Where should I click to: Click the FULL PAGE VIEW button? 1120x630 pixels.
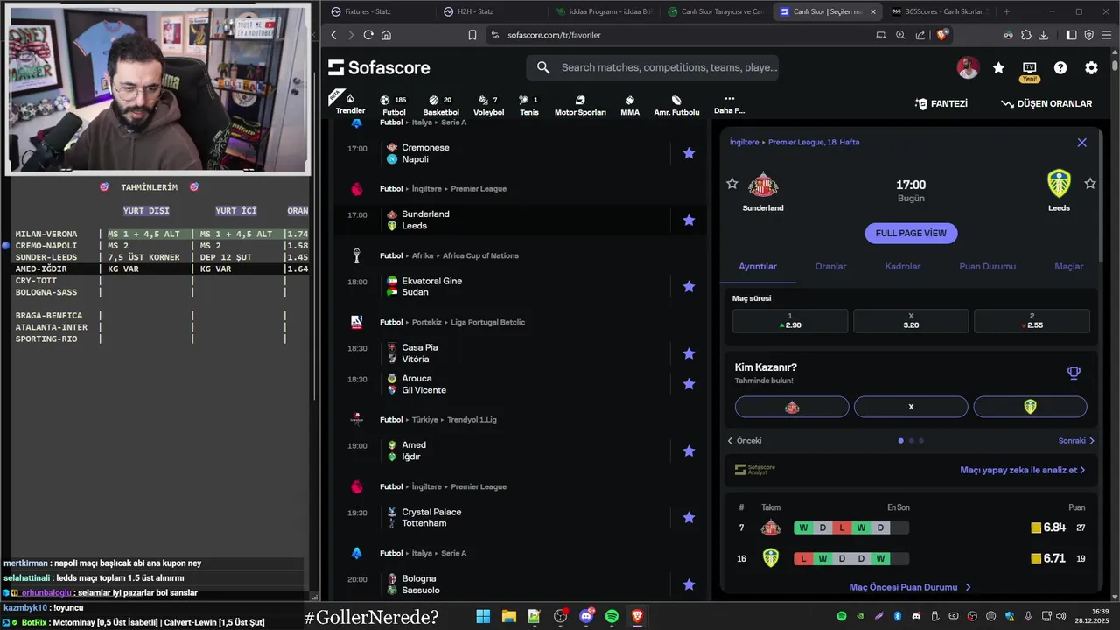click(911, 233)
